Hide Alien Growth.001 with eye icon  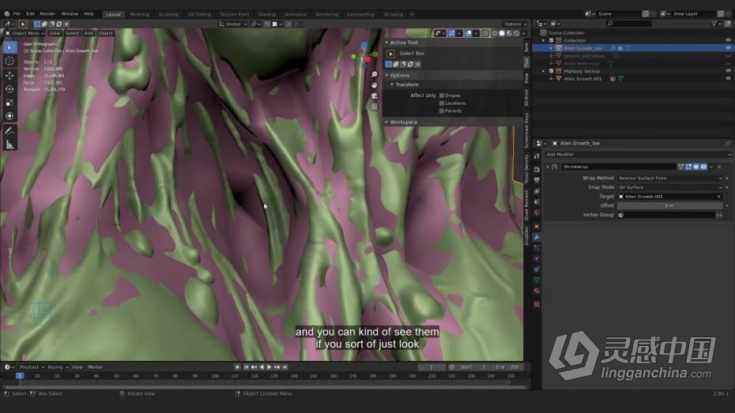pos(728,79)
